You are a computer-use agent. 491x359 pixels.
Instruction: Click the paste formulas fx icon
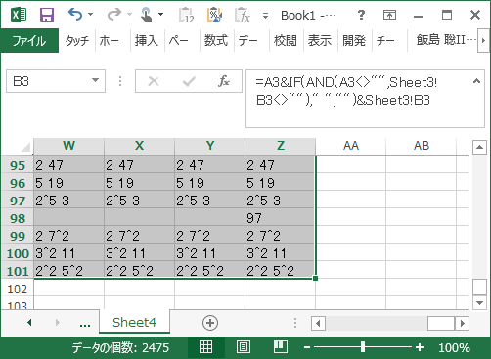243,15
